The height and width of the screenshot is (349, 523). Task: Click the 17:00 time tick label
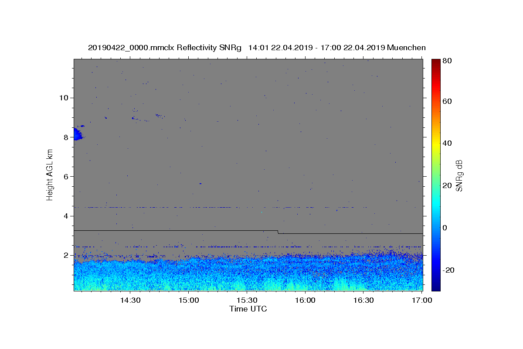[x=421, y=300]
